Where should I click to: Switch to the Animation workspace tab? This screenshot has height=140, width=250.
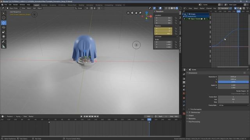click(89, 5)
